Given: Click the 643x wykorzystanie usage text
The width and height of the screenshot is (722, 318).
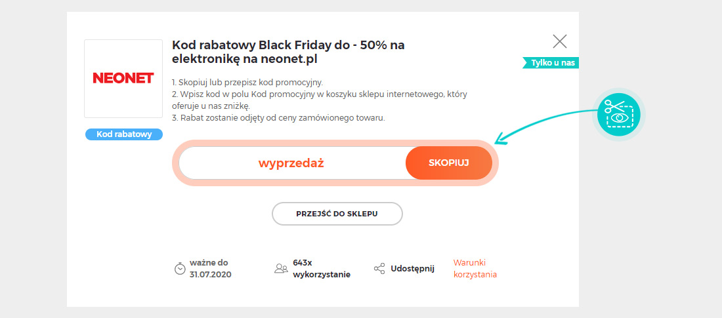Looking at the screenshot, I should (322, 269).
